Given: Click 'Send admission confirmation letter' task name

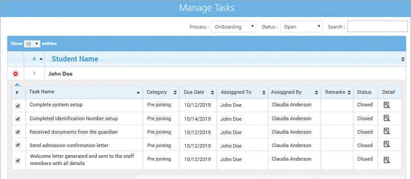Looking at the screenshot, I should [x=69, y=145].
